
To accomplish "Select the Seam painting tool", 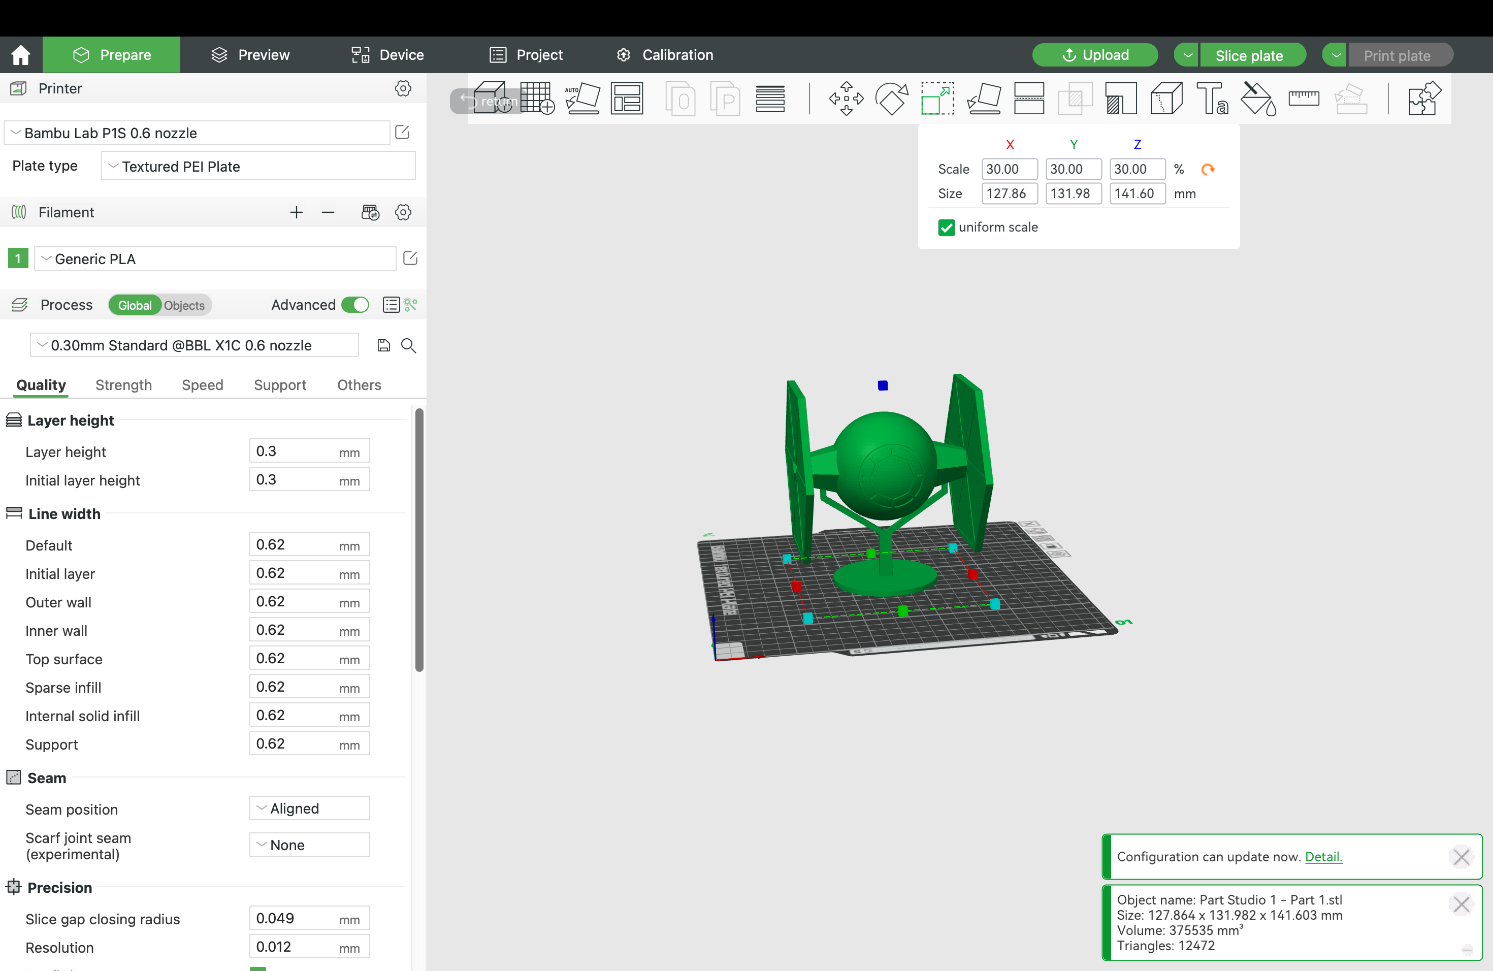I will pyautogui.click(x=1167, y=99).
